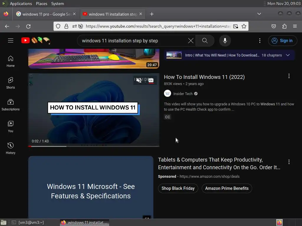Screen dimensions: 302x226
Task: Open the Windows 11 Microsoft Features ad image
Action: click(91, 187)
